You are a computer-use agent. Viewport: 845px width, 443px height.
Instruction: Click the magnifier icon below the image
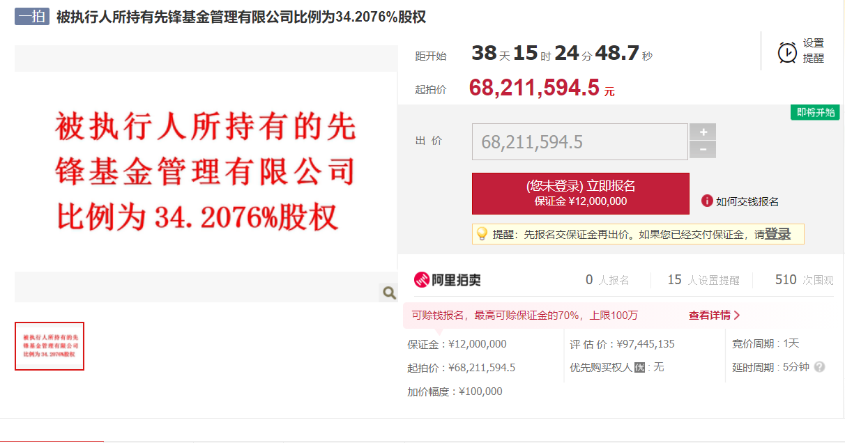point(389,293)
